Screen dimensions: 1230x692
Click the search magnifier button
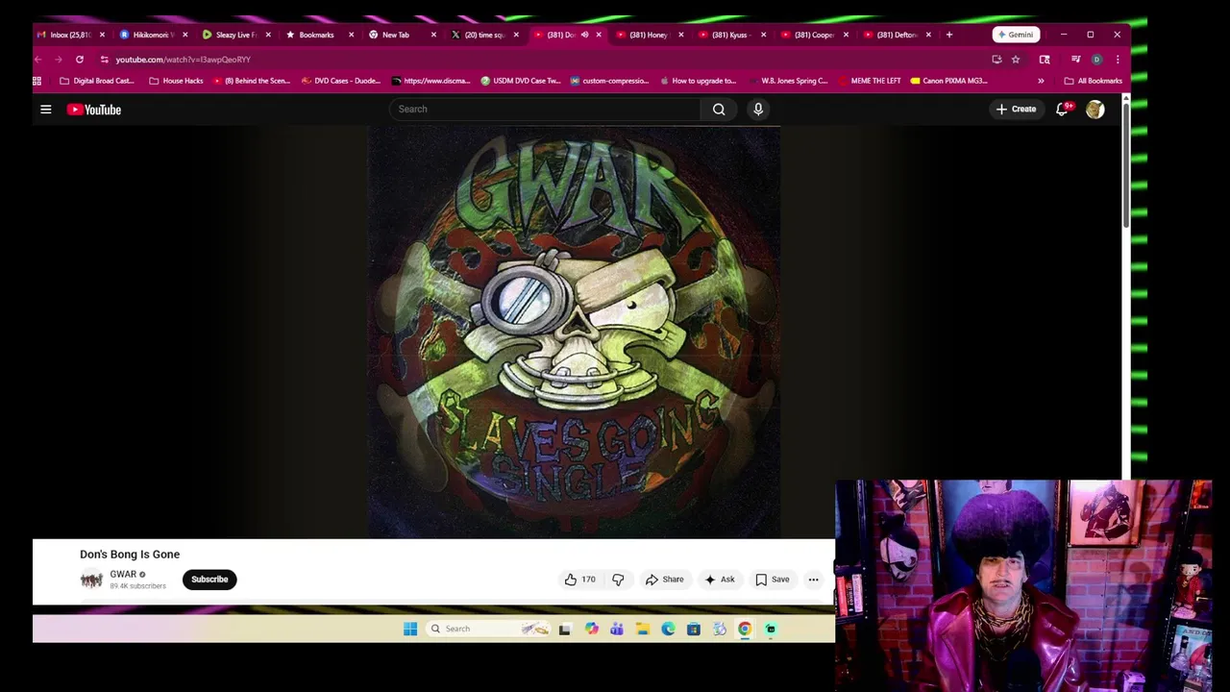click(x=719, y=110)
